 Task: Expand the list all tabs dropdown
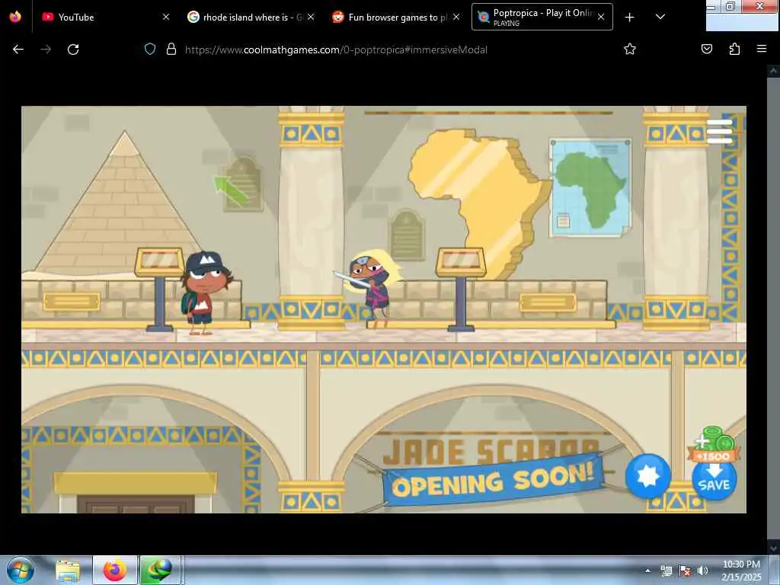tap(660, 17)
